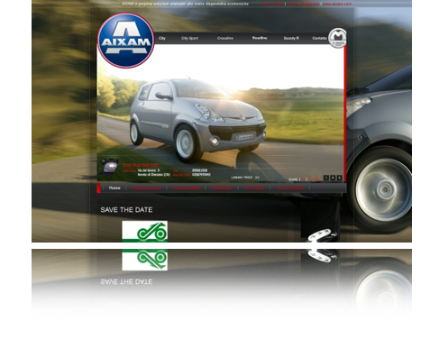Click the sound equalizer bars indicator
This screenshot has height=339, width=439.
pos(315,179)
